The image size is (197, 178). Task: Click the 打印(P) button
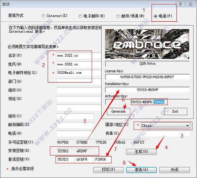(x=108, y=170)
